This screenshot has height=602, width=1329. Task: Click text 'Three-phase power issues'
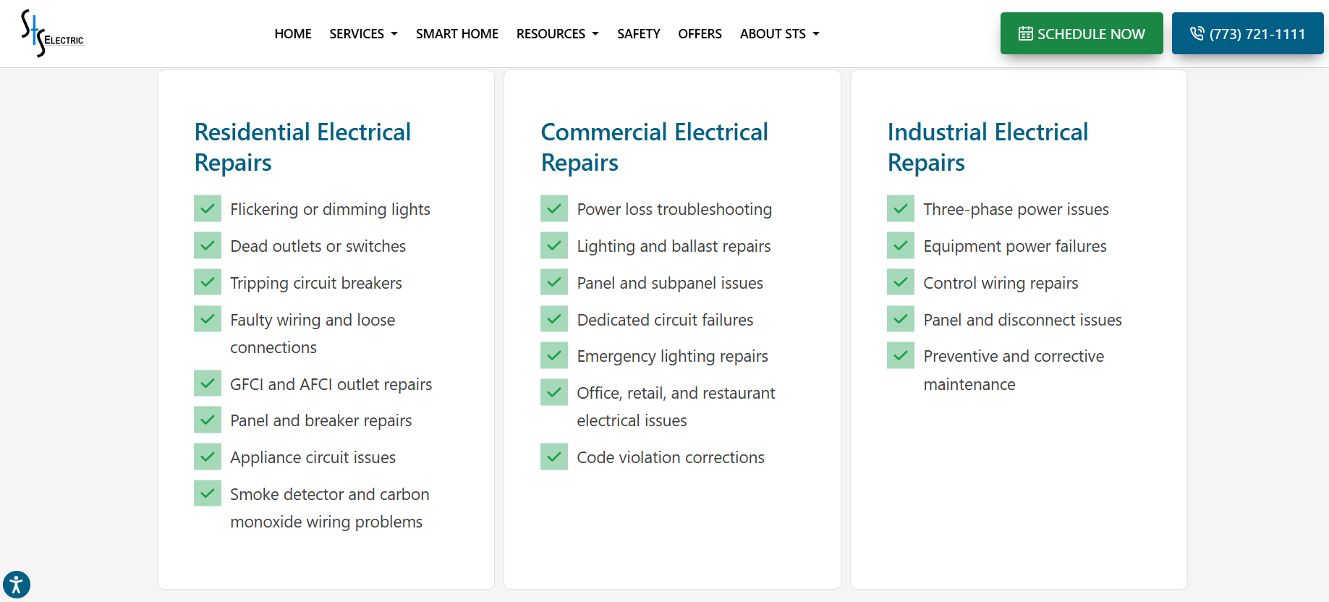pyautogui.click(x=1016, y=209)
